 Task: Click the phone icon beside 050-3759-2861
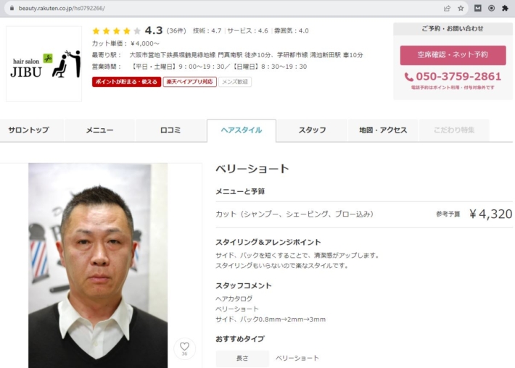tap(408, 77)
